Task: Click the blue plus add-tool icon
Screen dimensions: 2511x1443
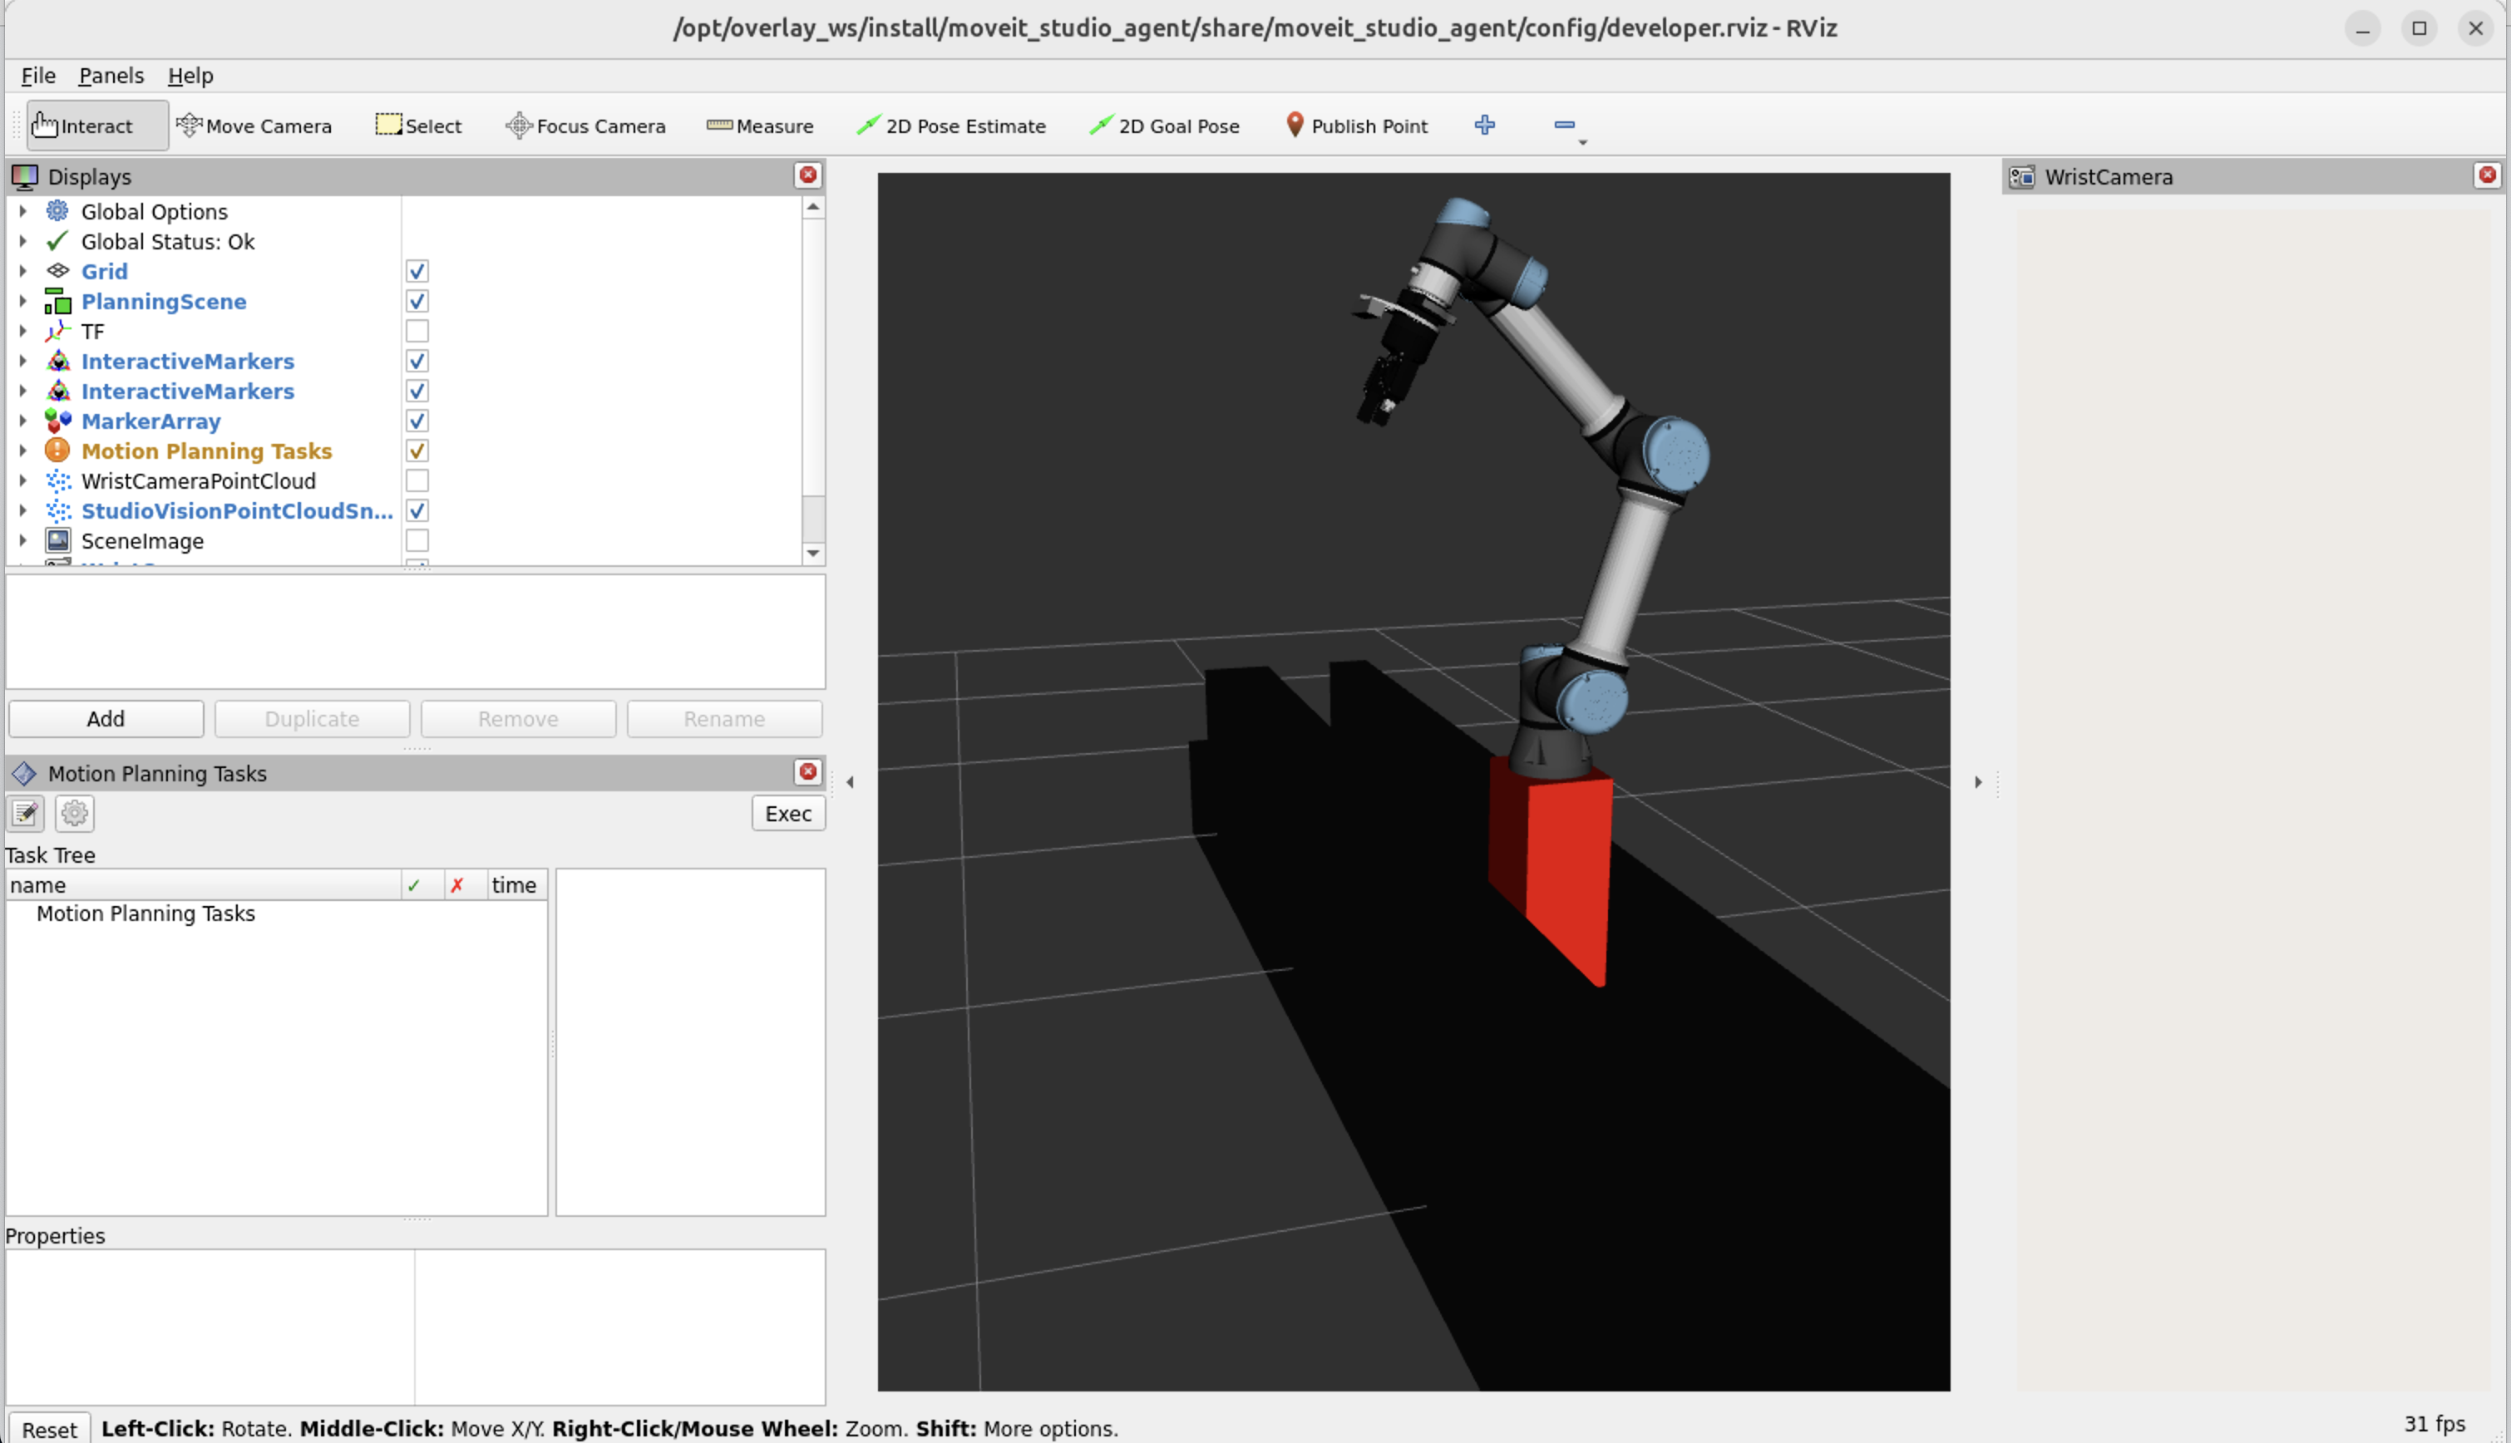Action: [1484, 125]
